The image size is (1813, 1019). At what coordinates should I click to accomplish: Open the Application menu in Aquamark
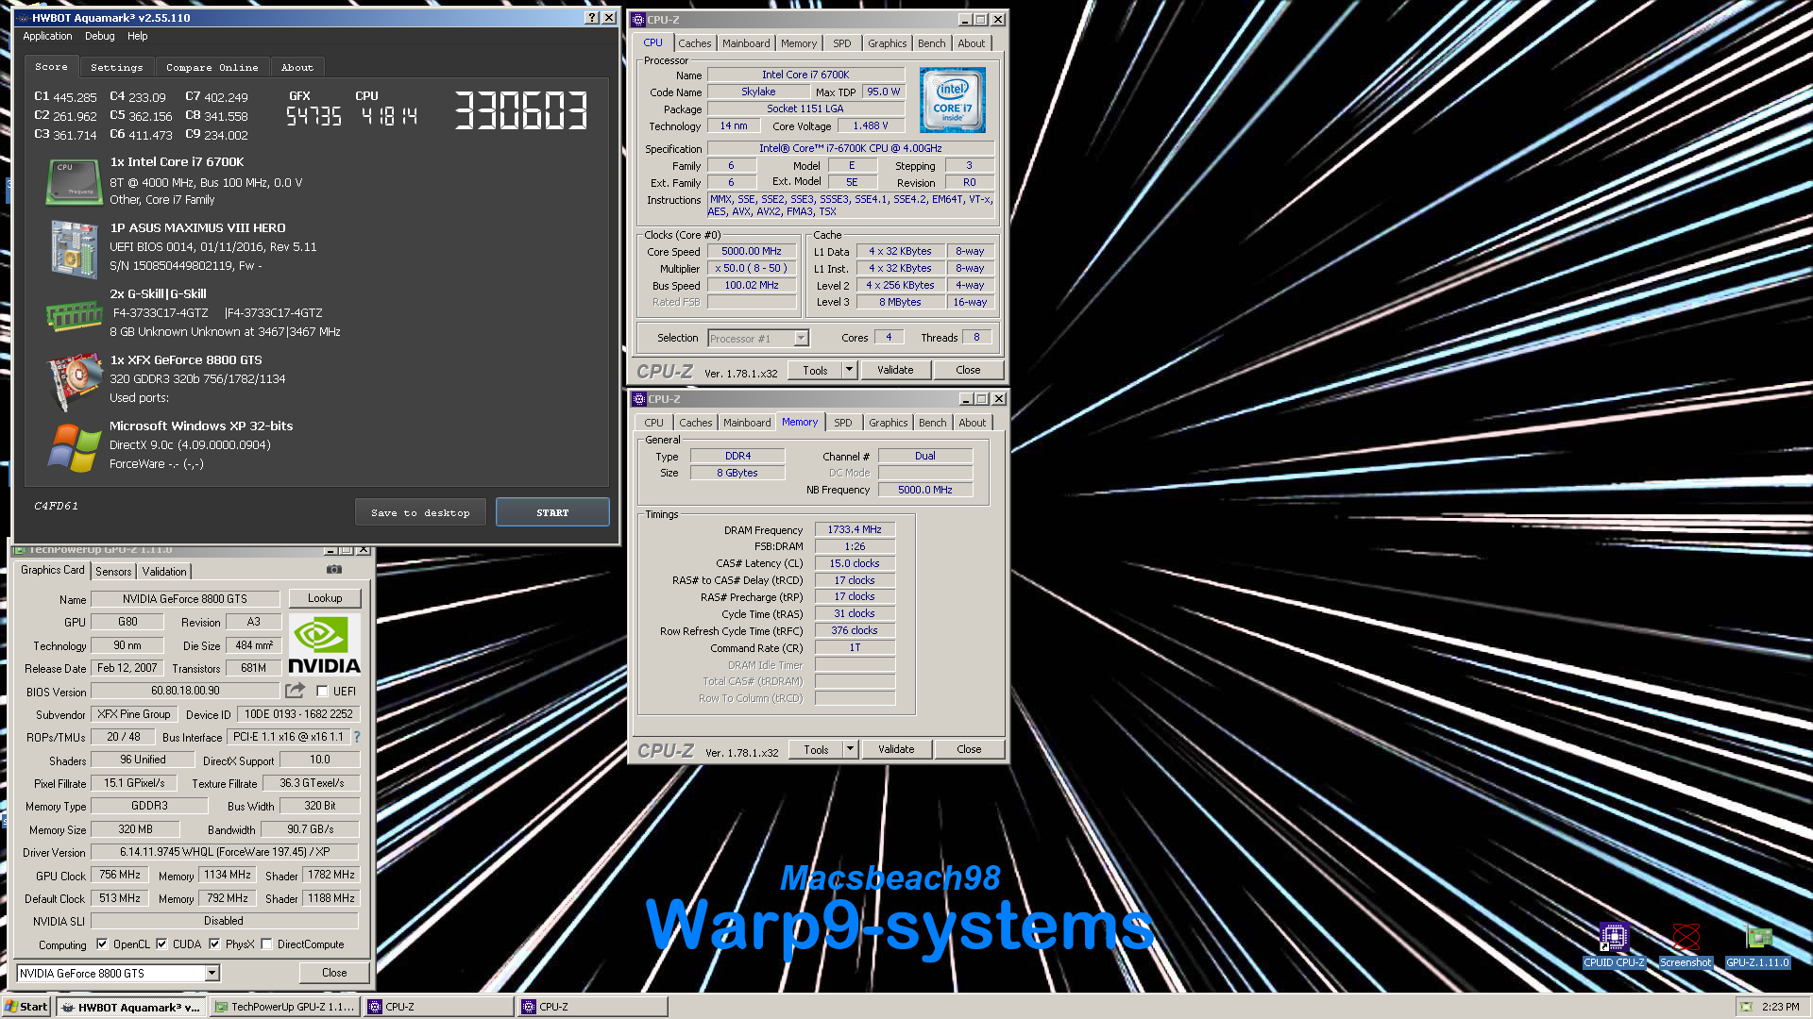point(47,36)
